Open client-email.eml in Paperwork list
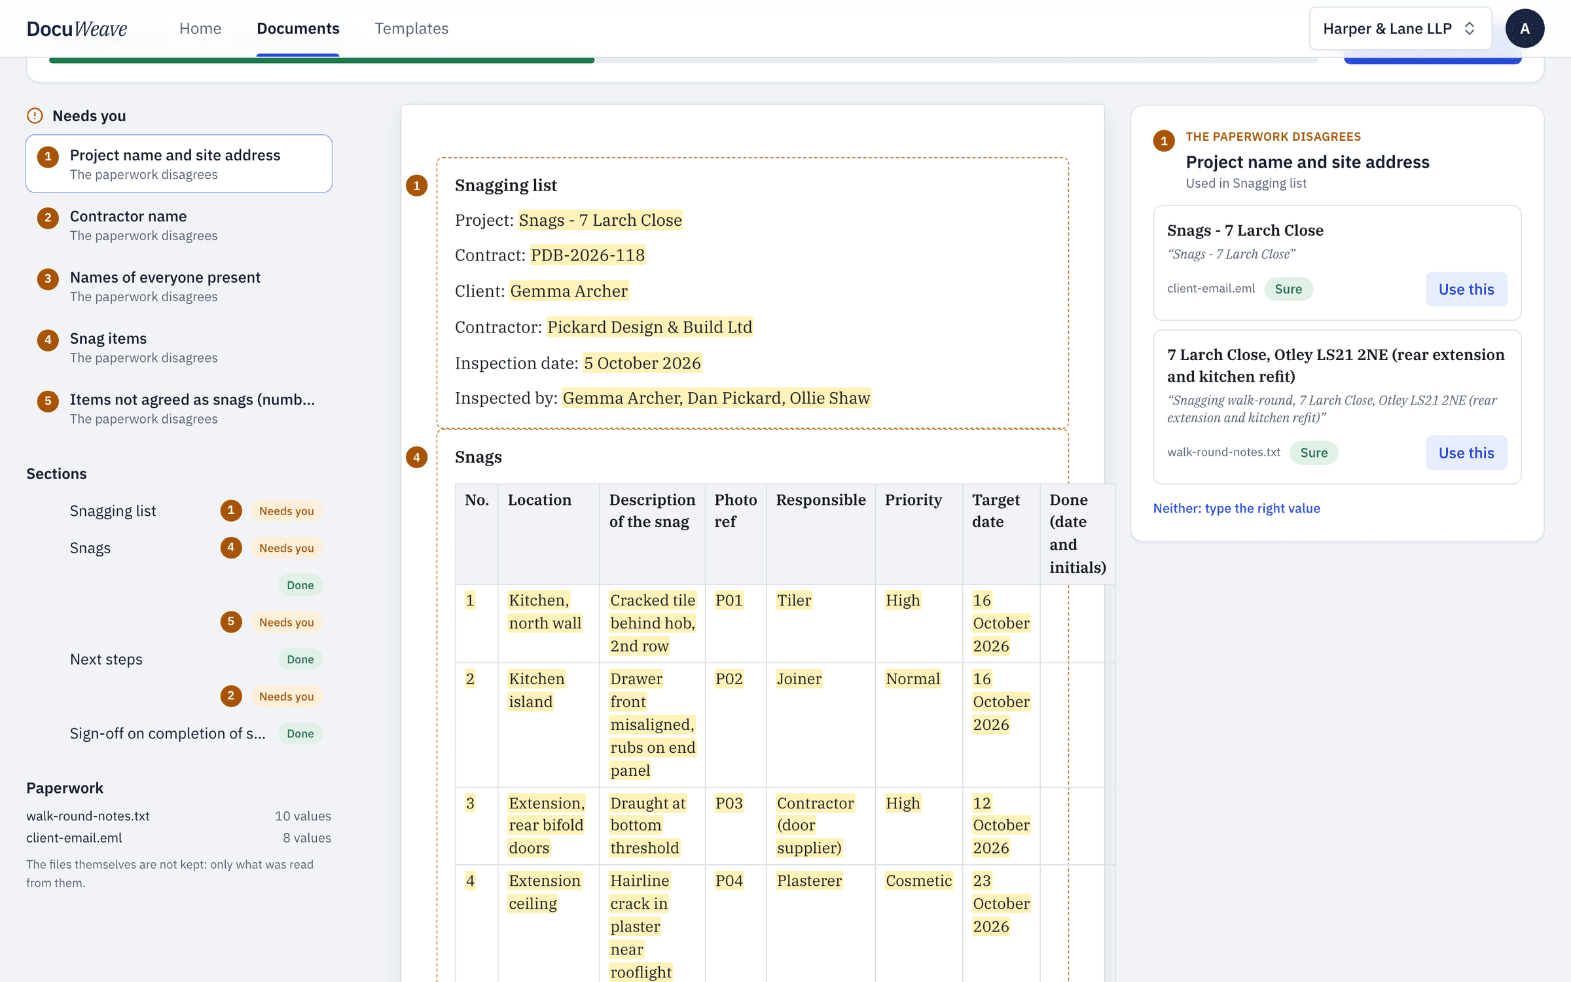The height and width of the screenshot is (982, 1571). pyautogui.click(x=74, y=837)
